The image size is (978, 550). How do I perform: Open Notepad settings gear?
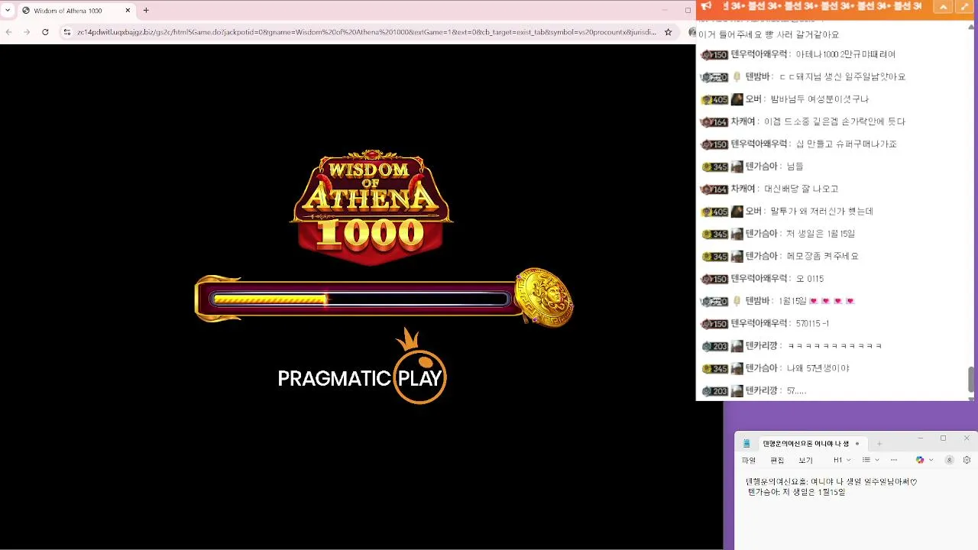(x=967, y=460)
